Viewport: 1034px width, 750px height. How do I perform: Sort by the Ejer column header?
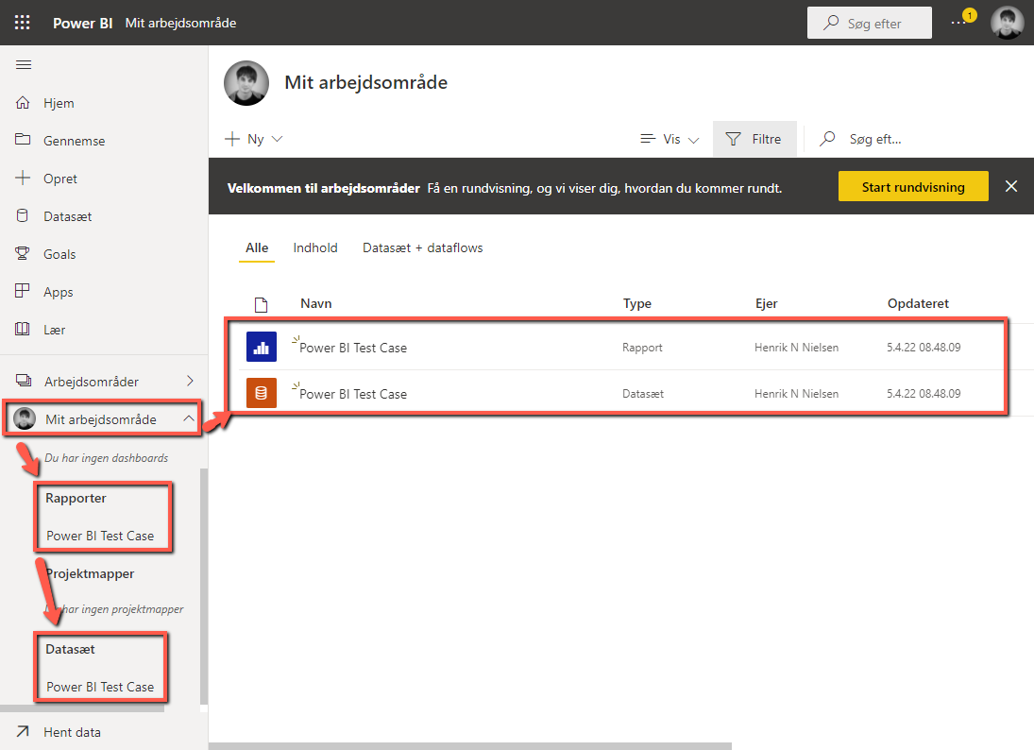[x=766, y=303]
